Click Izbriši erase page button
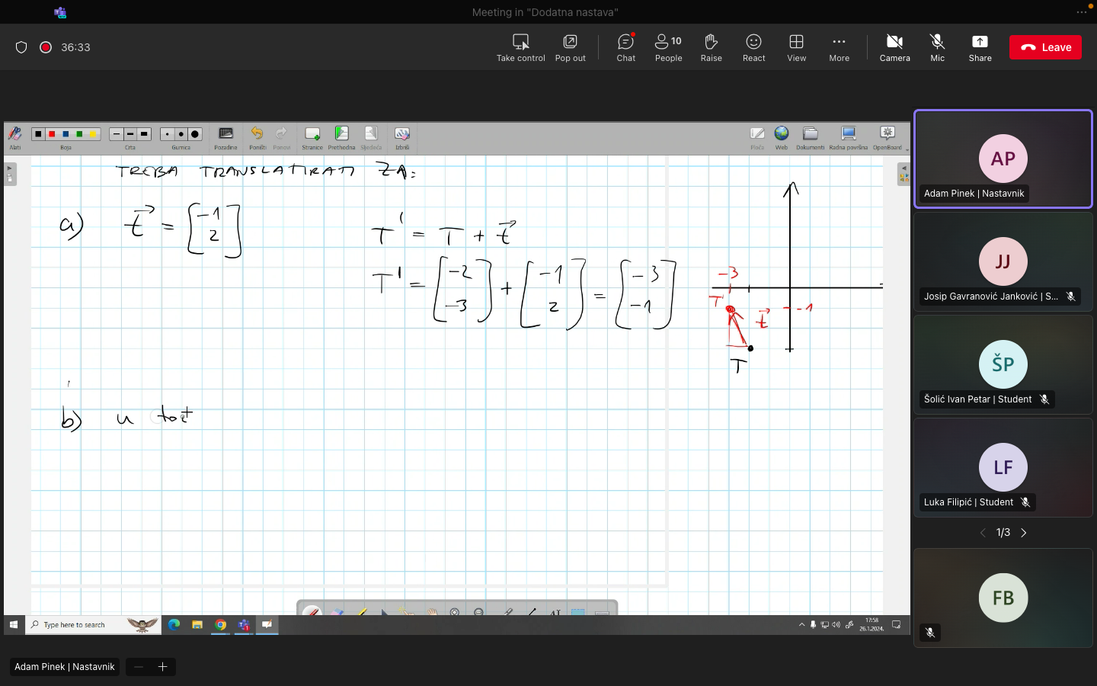1097x686 pixels. (402, 138)
